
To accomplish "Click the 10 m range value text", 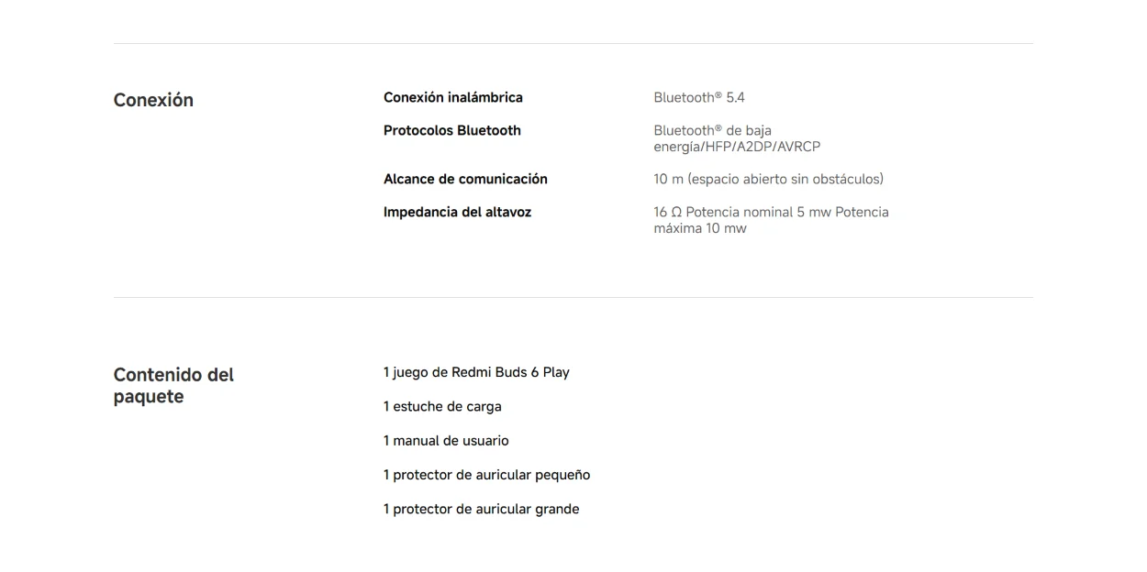I will (x=769, y=179).
